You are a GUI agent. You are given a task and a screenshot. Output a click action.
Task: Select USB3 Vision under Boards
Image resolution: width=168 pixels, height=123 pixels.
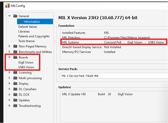(x=26, y=67)
